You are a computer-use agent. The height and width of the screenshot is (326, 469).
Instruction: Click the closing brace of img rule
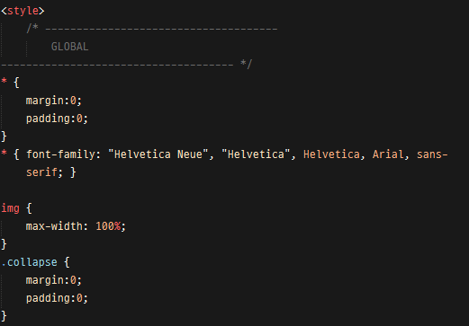click(x=4, y=244)
